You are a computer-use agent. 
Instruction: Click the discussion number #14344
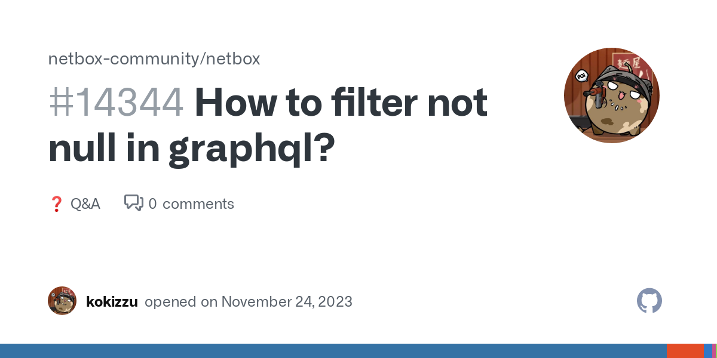click(x=116, y=103)
